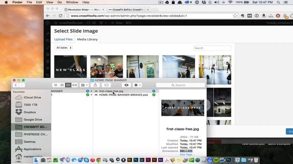Screen dimensions: 293x164
Task: Open the View menu
Action: (49, 2)
